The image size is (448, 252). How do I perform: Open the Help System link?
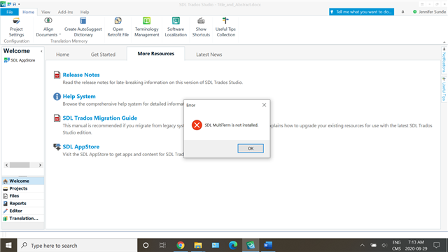79,97
